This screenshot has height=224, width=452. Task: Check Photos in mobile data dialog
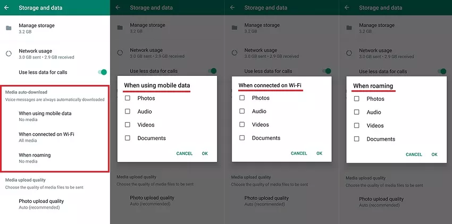click(128, 98)
